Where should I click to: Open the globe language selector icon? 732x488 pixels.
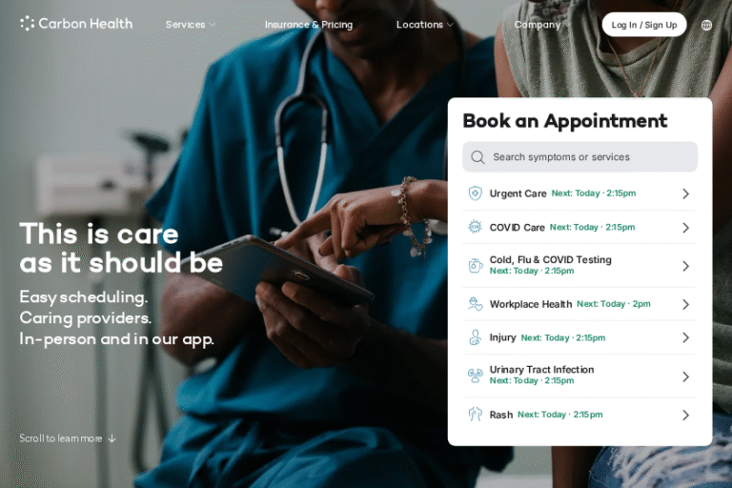[x=706, y=25]
